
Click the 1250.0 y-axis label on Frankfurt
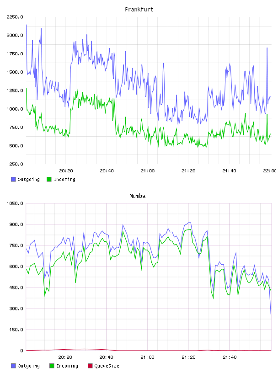15,91
